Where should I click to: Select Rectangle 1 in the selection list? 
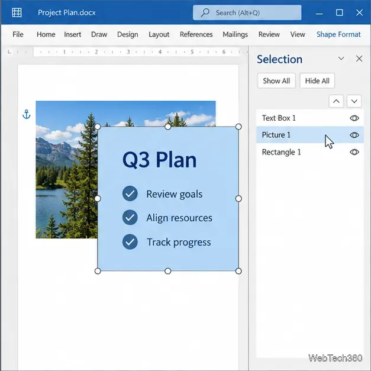coord(309,152)
